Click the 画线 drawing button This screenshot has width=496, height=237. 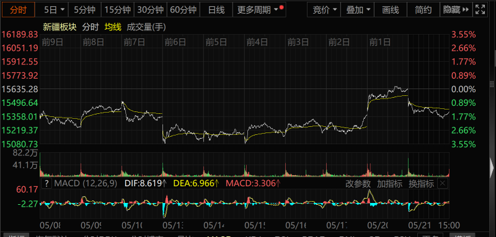[x=391, y=10]
